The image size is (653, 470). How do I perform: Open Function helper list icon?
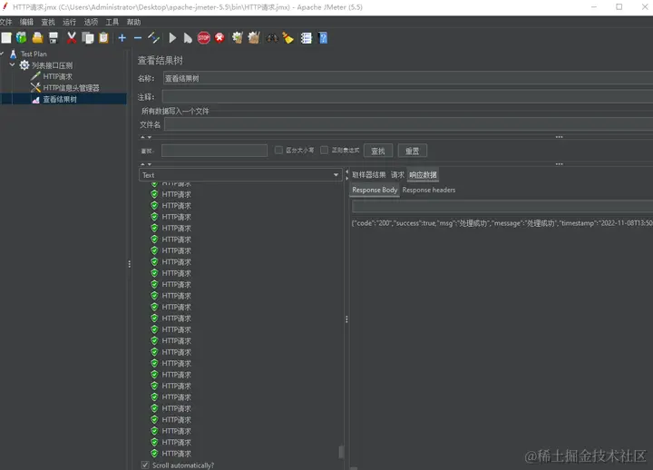[x=307, y=38]
